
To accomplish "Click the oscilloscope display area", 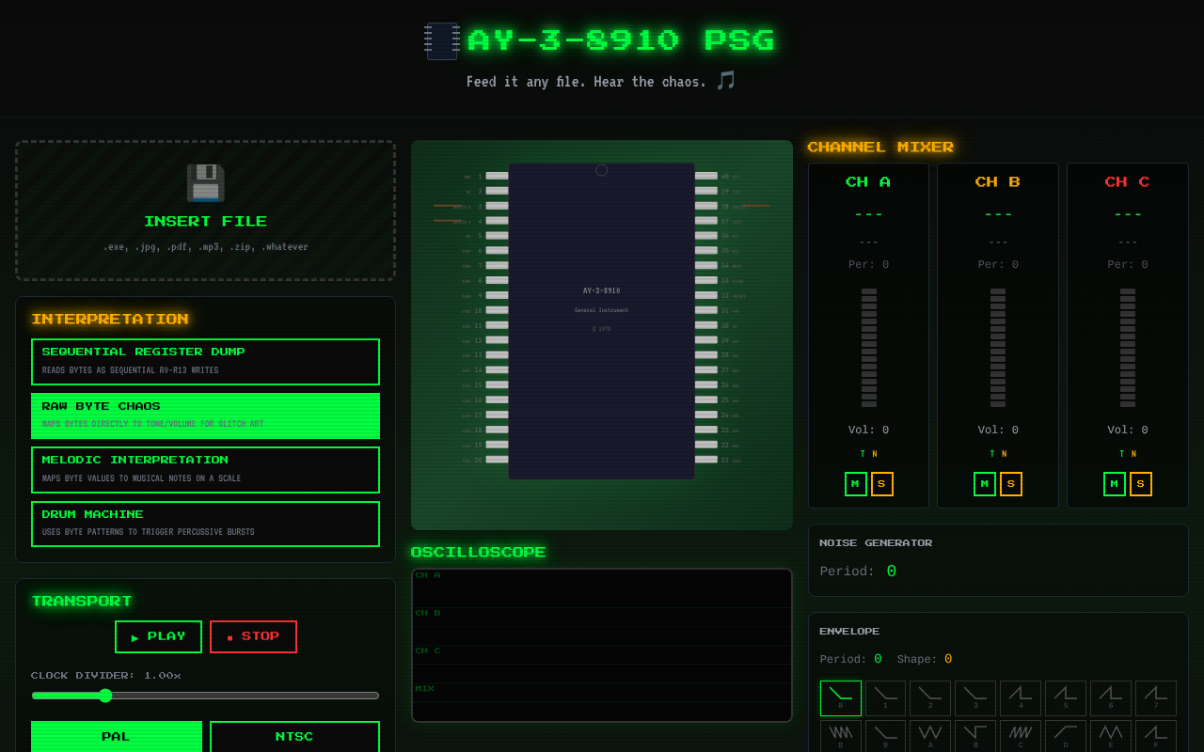I will coord(602,645).
